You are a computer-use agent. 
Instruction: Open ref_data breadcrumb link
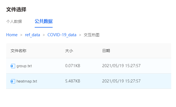click(x=32, y=35)
